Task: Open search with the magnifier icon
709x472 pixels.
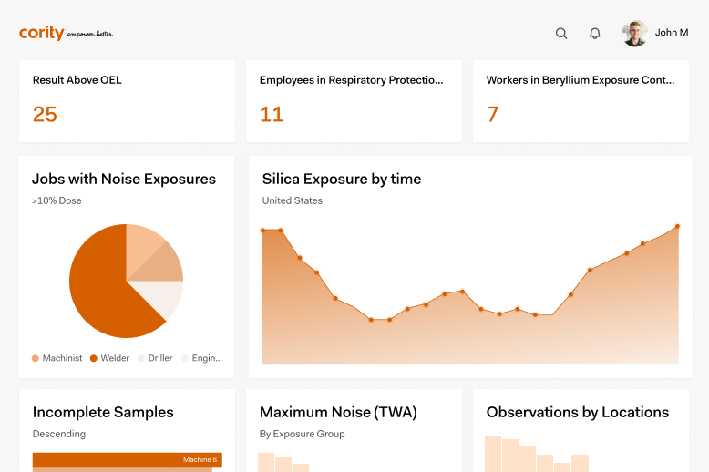Action: (561, 34)
